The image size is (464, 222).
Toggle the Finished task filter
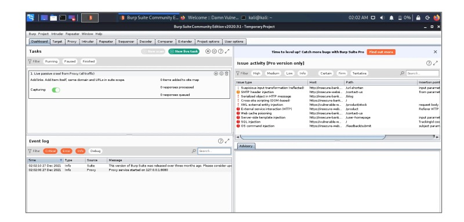[89, 61]
